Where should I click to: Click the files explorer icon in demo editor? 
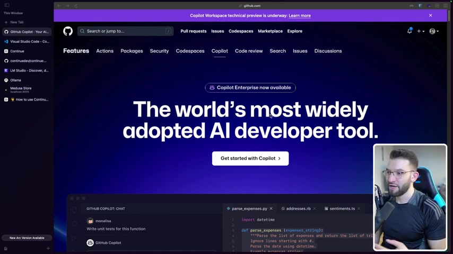click(x=74, y=210)
